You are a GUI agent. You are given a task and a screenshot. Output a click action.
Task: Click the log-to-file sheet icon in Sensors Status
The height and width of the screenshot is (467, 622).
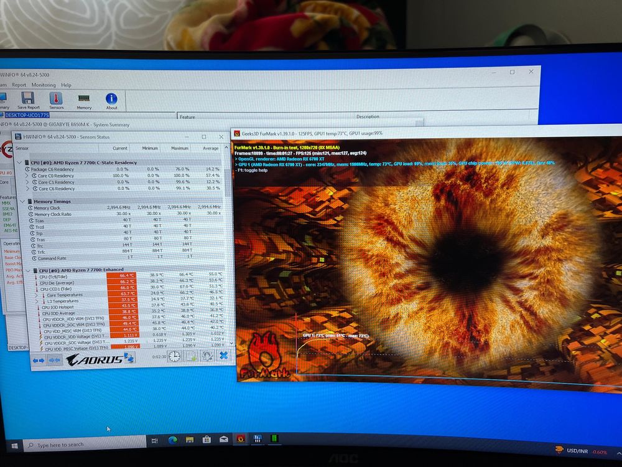[191, 356]
